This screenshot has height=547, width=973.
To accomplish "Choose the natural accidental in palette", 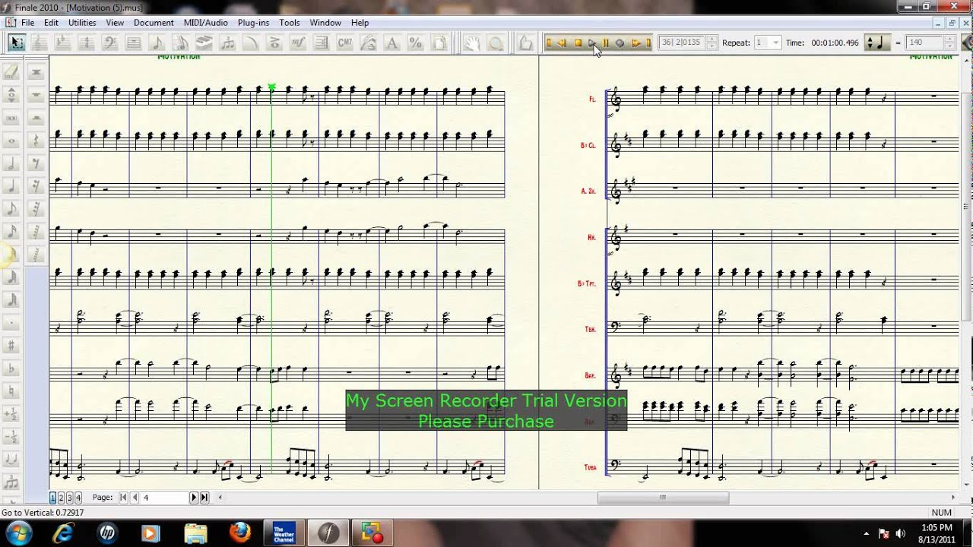I will coord(11,391).
